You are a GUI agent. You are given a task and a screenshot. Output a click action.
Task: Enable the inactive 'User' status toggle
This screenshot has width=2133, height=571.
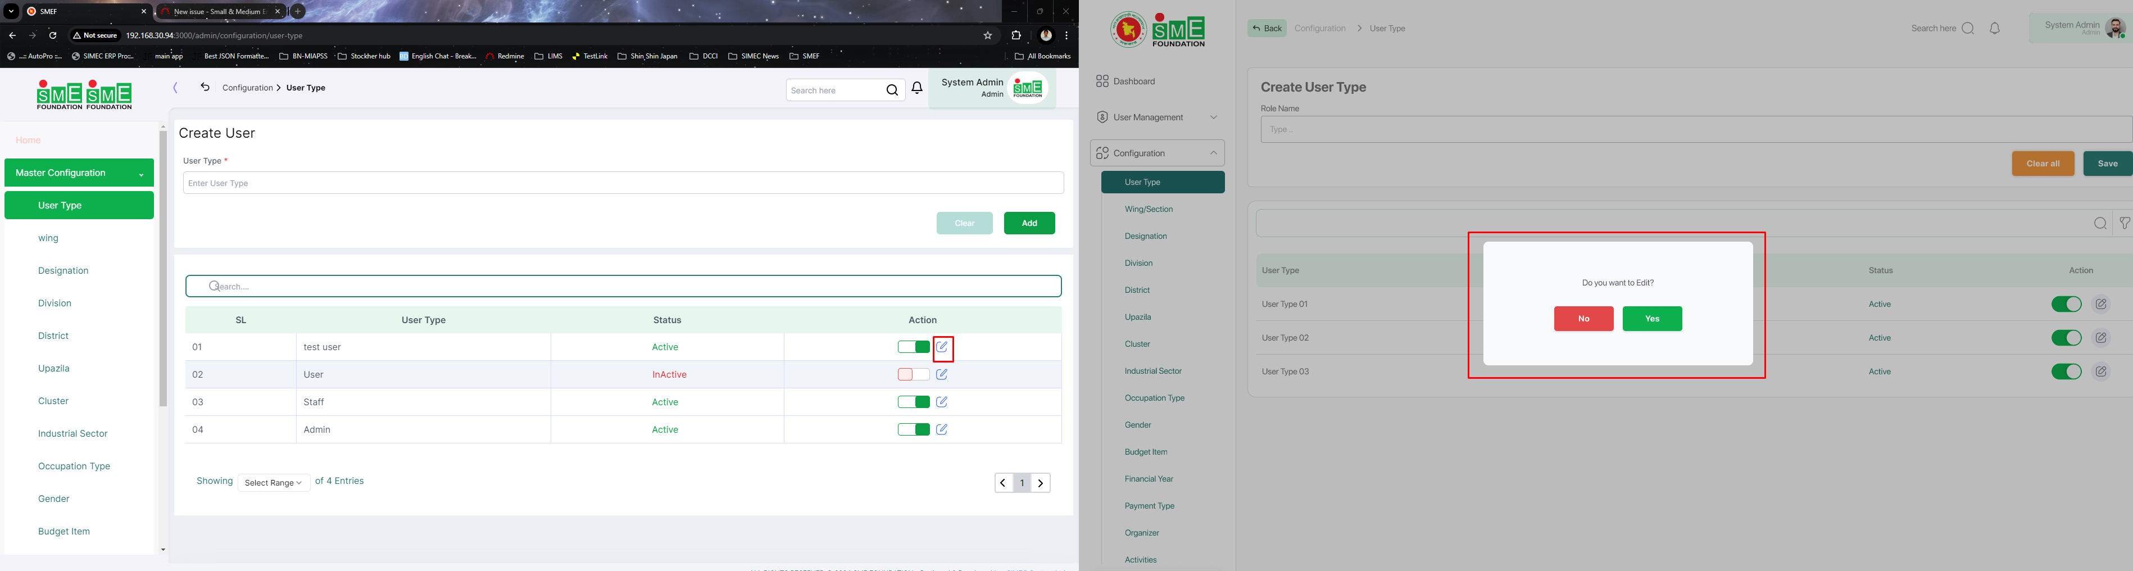coord(913,375)
